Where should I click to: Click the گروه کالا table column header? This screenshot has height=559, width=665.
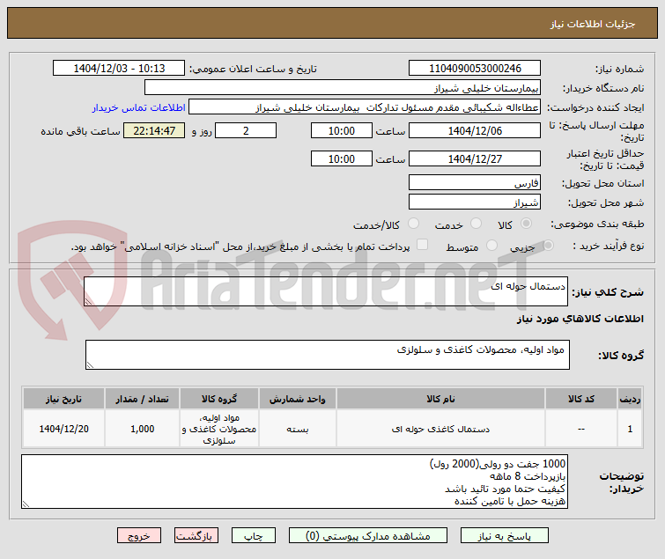(219, 399)
